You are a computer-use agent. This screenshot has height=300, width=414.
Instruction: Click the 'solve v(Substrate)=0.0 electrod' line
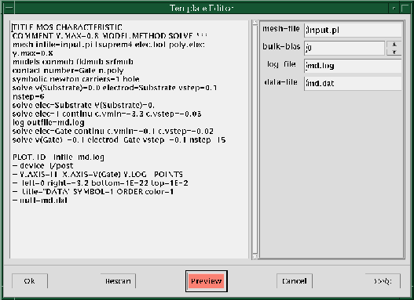click(115, 88)
